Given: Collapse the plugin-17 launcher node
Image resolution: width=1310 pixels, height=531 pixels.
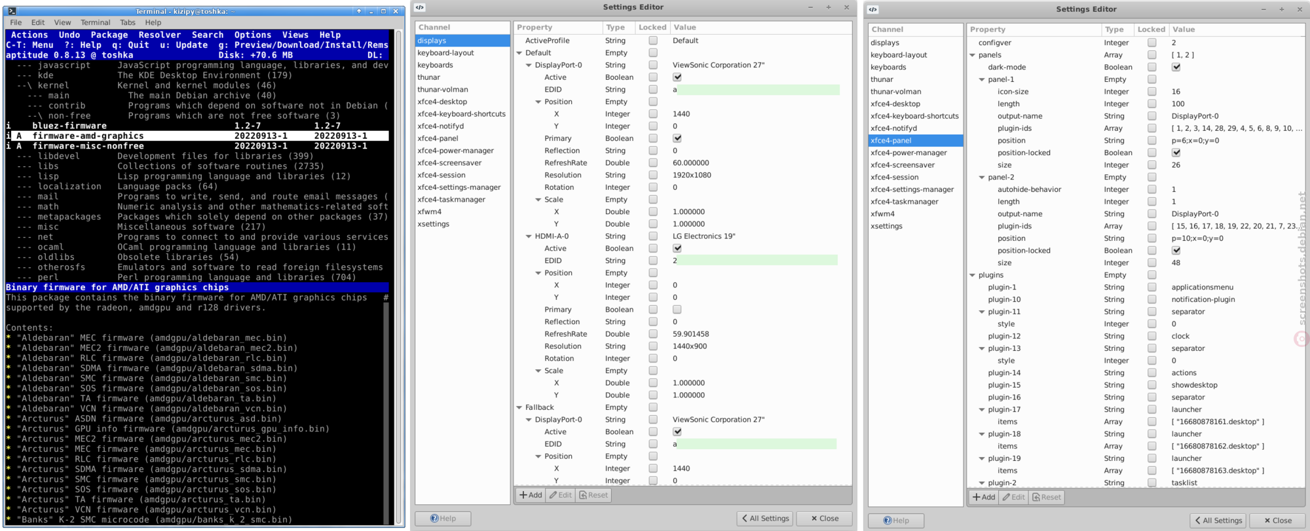Looking at the screenshot, I should pyautogui.click(x=982, y=410).
